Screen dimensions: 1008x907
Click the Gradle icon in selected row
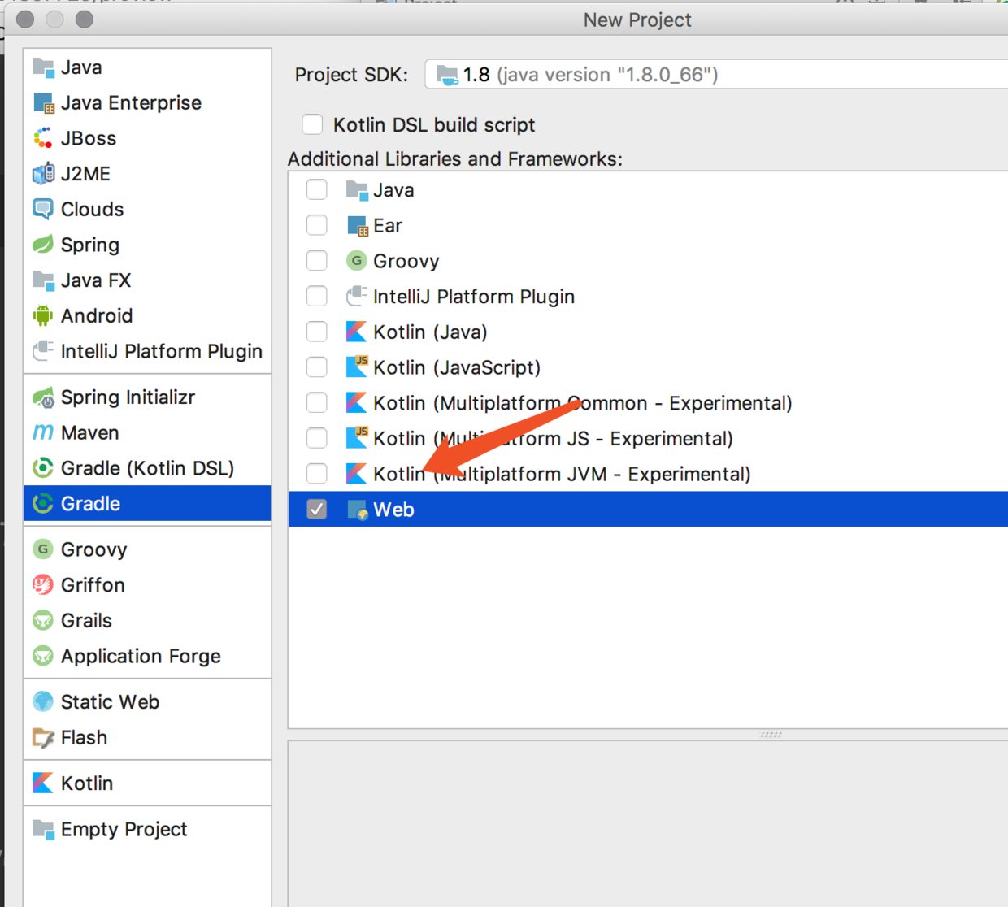point(43,504)
